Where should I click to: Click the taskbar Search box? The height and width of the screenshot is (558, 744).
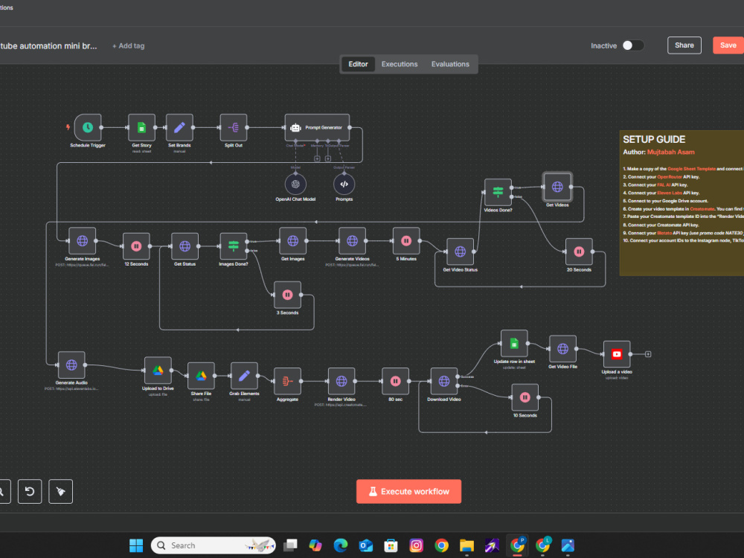(x=214, y=545)
